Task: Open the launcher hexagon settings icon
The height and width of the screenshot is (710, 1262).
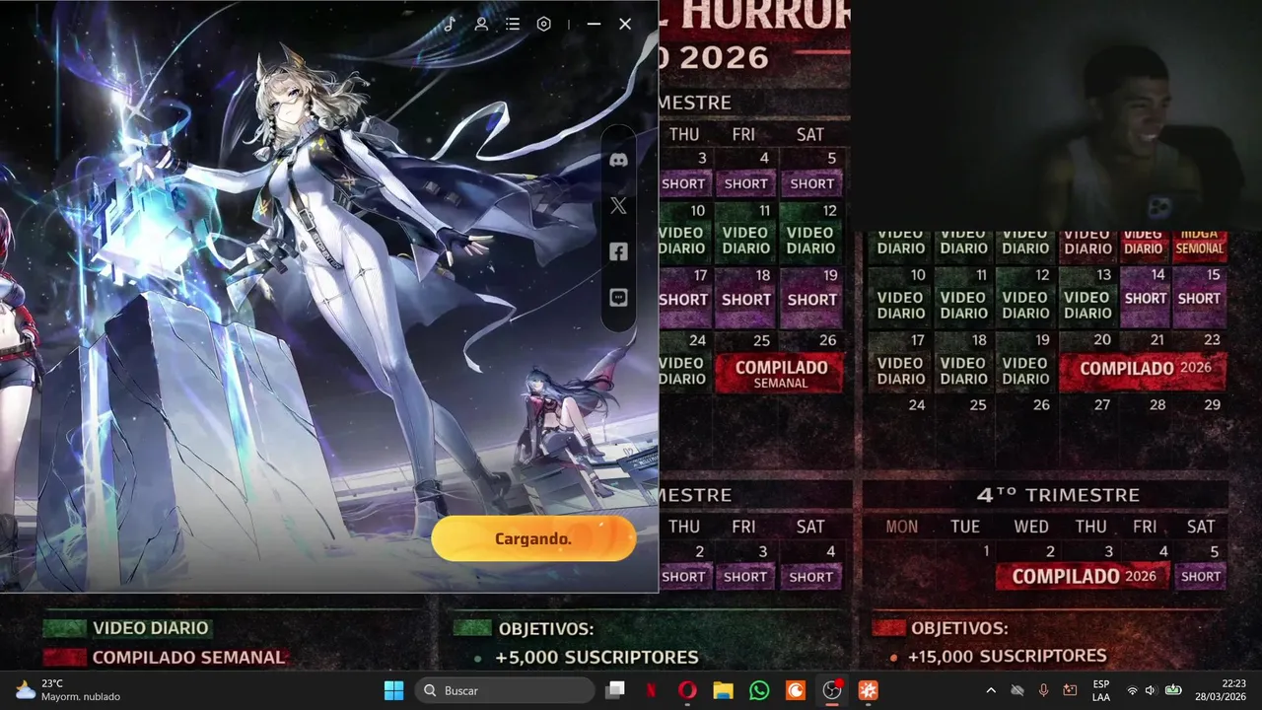Action: coord(544,24)
